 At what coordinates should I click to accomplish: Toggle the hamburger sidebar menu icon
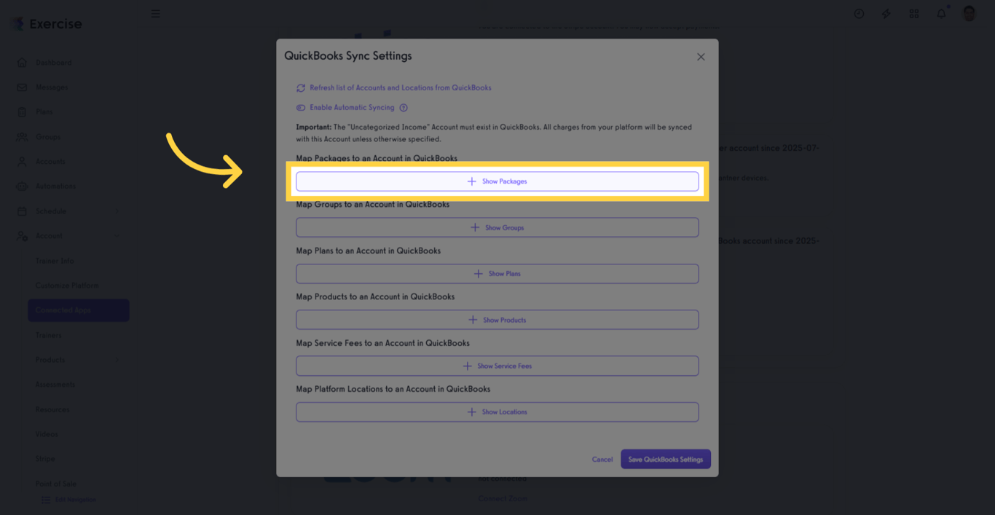pos(155,14)
